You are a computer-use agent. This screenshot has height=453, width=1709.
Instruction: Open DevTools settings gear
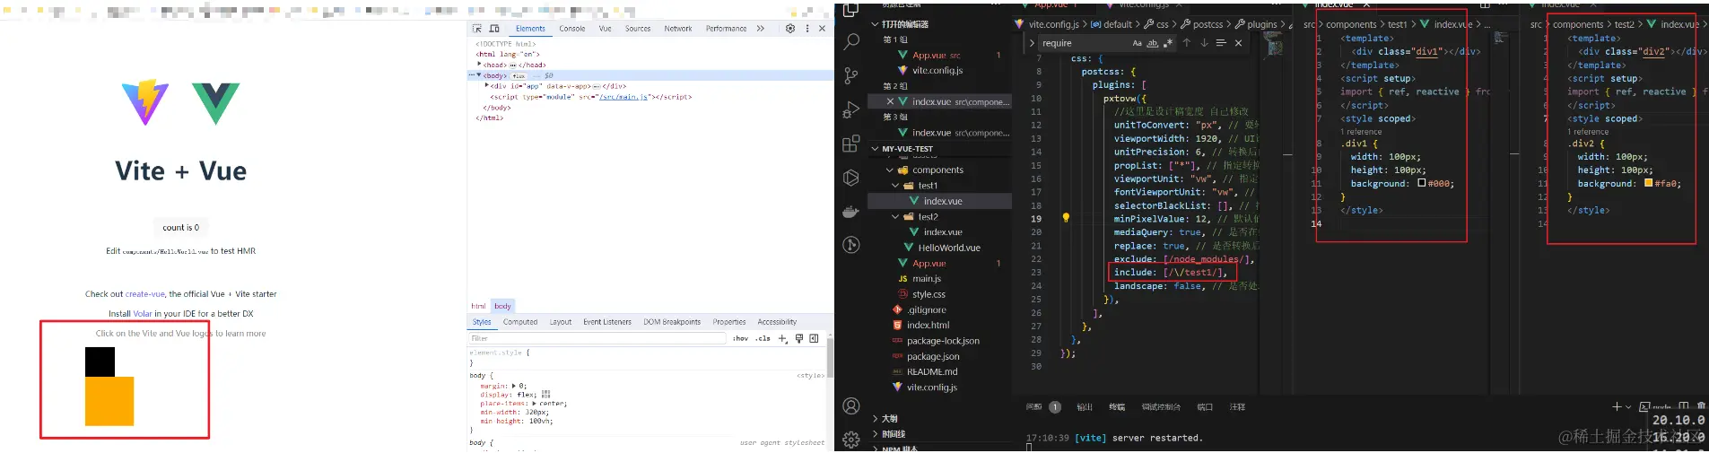click(790, 29)
